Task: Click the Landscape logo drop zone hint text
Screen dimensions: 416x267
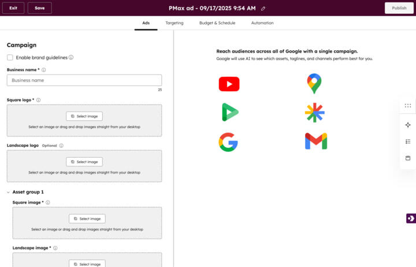Action: tap(84, 173)
